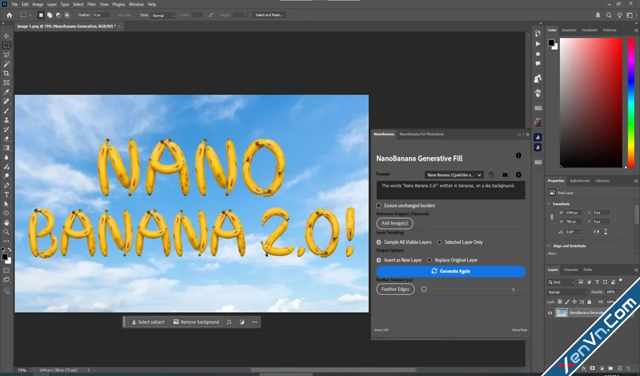
Task: Toggle lock all padlock in Layers
Action: pos(589,301)
